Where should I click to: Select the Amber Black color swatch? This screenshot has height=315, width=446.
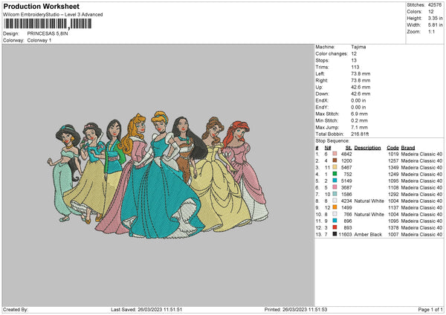point(334,234)
